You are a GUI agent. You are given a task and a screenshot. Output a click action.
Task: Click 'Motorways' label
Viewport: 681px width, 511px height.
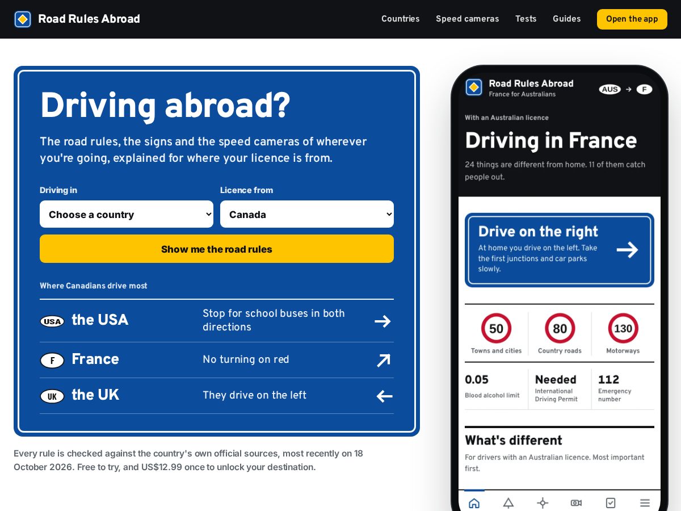click(x=623, y=351)
